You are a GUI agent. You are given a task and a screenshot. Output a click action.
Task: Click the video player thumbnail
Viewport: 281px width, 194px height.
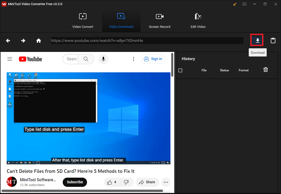tap(89, 118)
